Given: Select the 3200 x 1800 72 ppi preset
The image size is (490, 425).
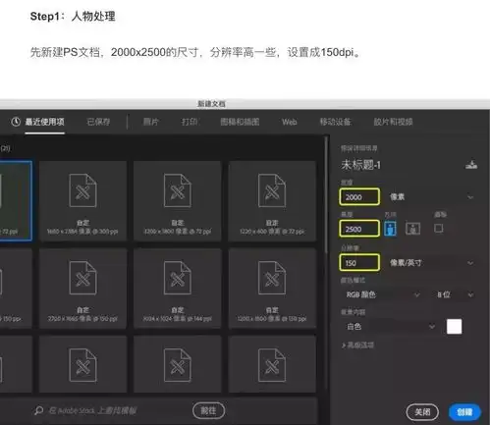Looking at the screenshot, I should click(x=178, y=201).
